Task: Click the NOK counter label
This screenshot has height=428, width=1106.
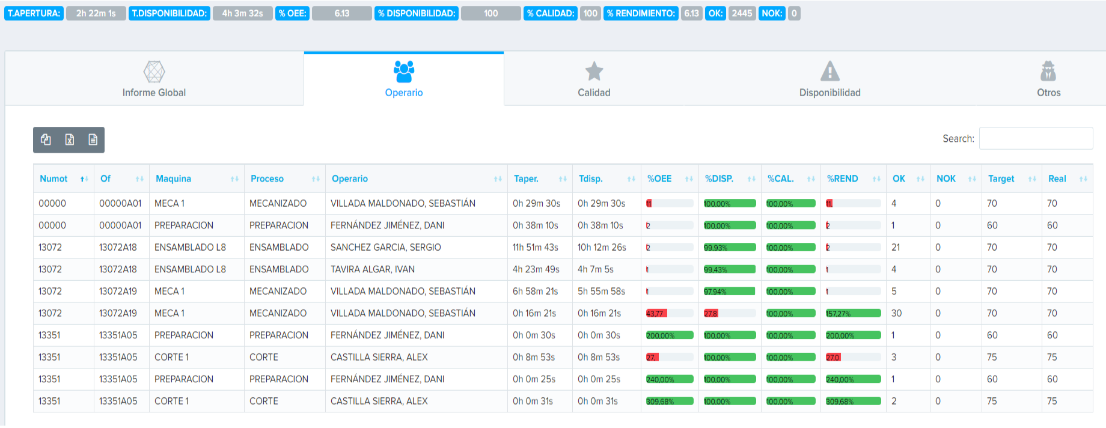Action: [772, 13]
